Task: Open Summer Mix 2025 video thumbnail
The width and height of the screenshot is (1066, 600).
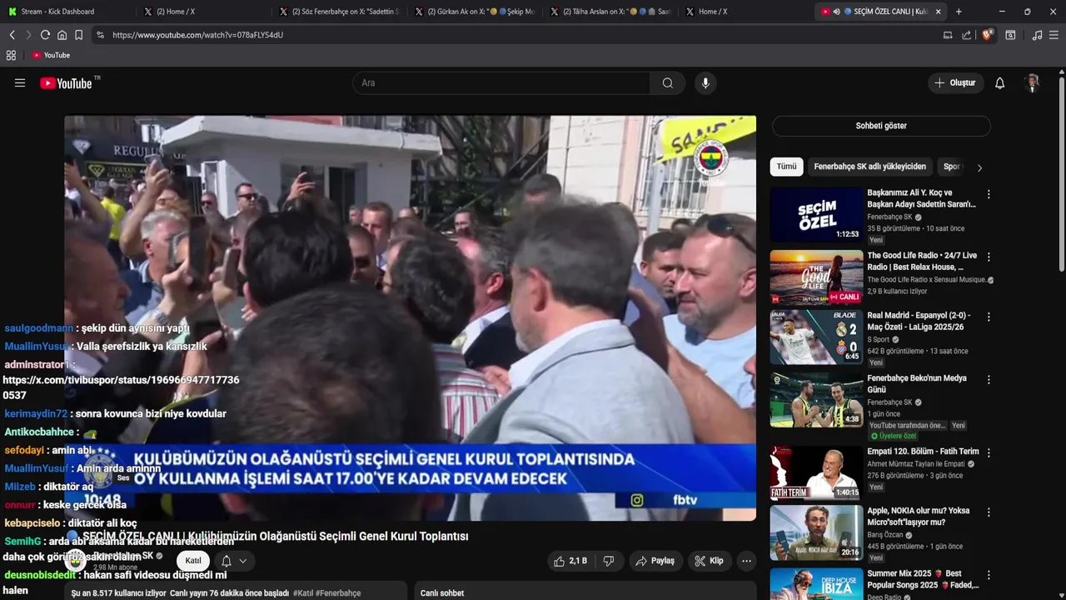Action: (x=816, y=583)
